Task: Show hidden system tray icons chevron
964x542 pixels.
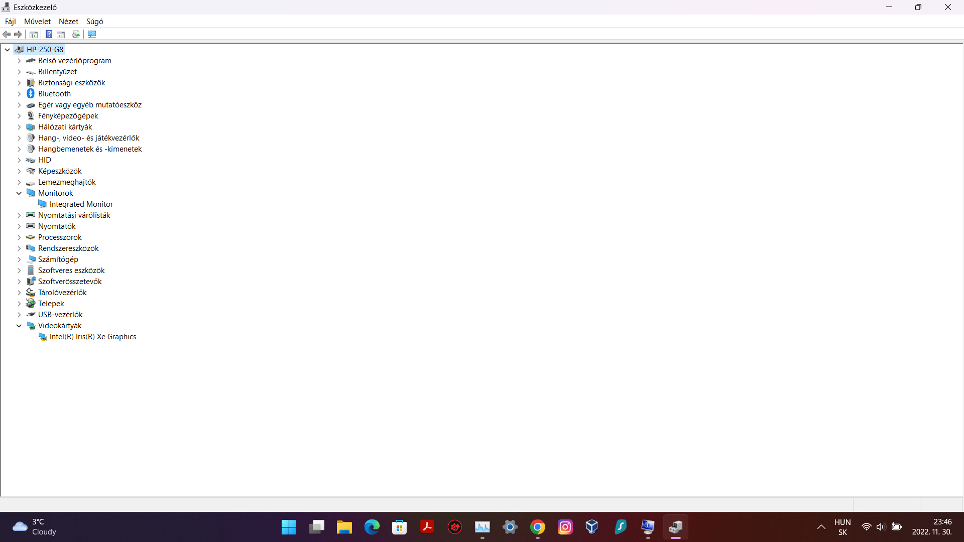Action: pyautogui.click(x=821, y=527)
